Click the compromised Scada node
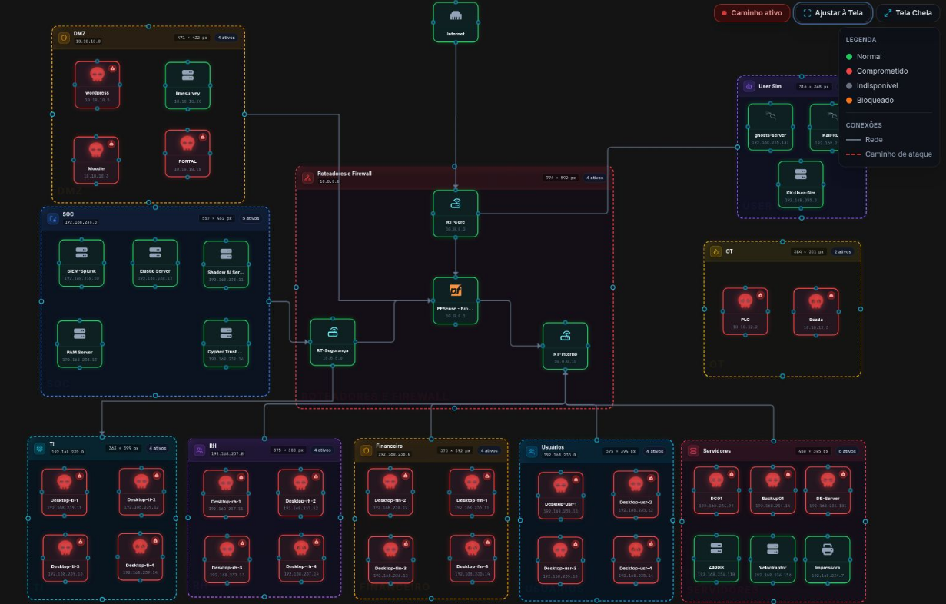The width and height of the screenshot is (946, 604). pyautogui.click(x=816, y=311)
